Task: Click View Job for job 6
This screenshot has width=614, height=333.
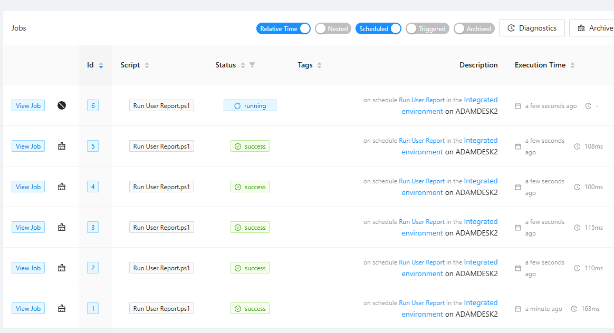Action: click(28, 105)
